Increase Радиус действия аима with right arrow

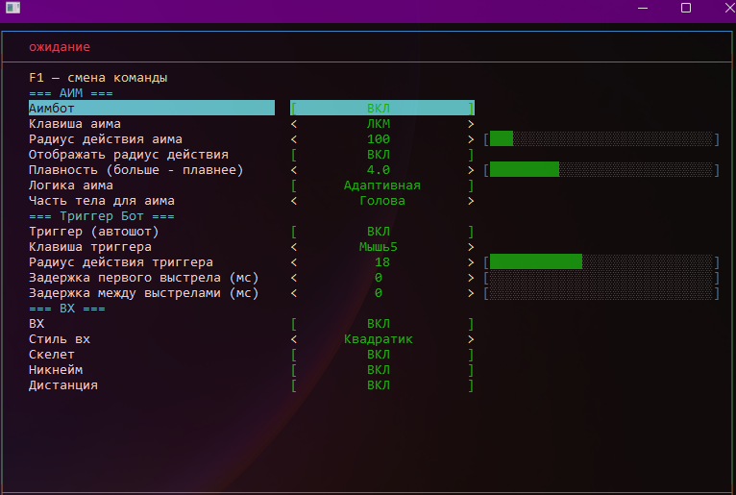click(x=471, y=139)
